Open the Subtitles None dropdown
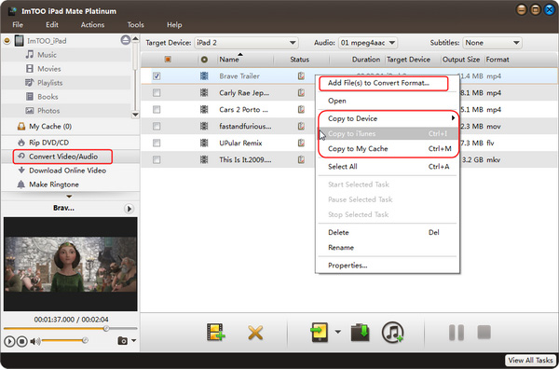 point(492,43)
